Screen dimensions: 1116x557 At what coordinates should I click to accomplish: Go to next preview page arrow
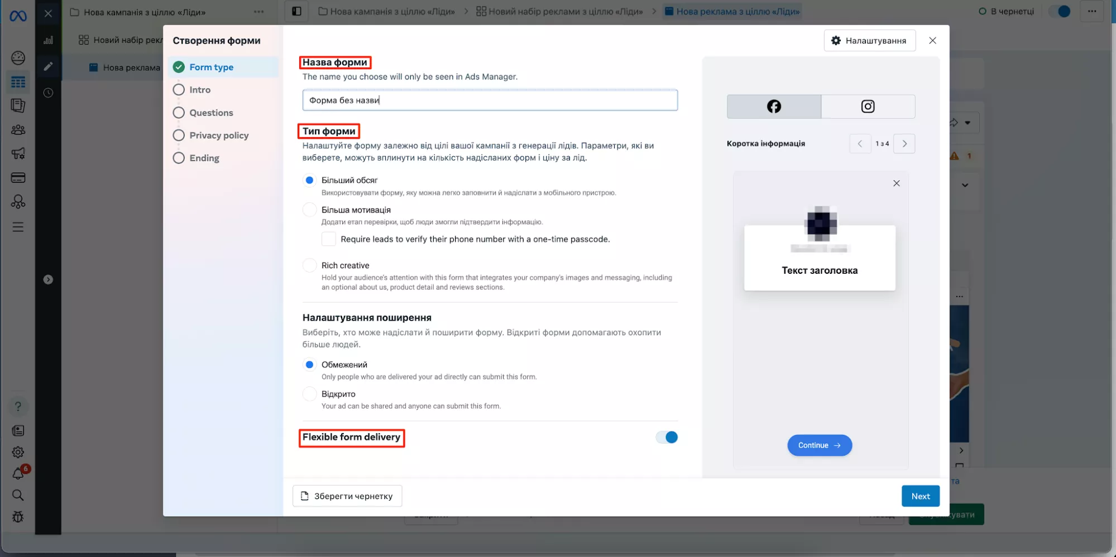coord(904,144)
